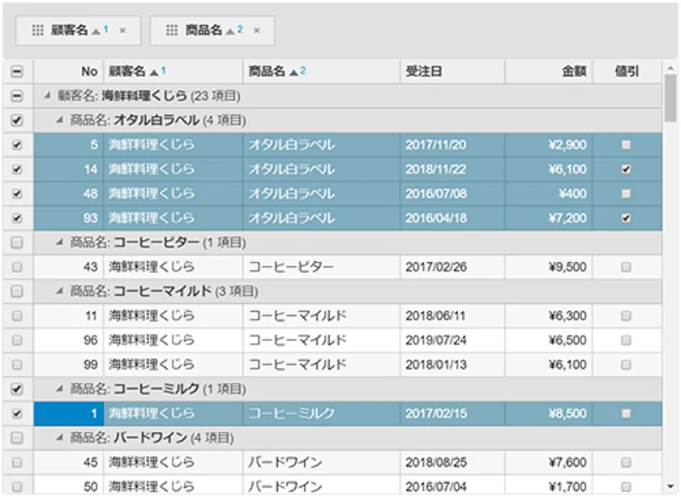Click sort arrow in 顧客名 column header
The height and width of the screenshot is (496, 681).
[154, 72]
